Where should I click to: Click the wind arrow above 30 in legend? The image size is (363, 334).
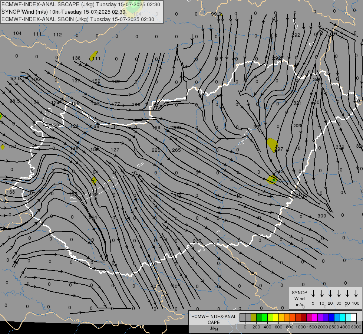tap(339, 294)
